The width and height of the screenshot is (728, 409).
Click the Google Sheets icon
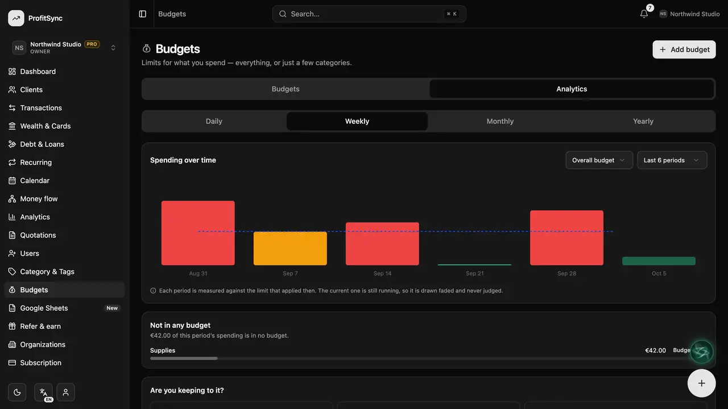[x=12, y=308]
